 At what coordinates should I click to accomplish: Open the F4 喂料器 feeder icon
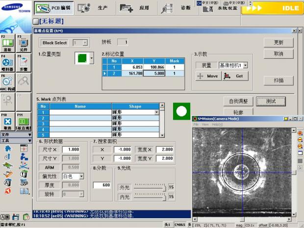7,63
